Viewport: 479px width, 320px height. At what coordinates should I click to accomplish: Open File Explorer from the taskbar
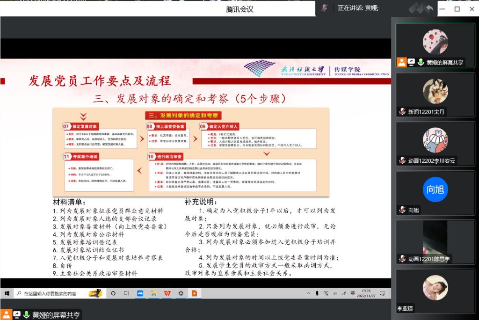pos(153,293)
